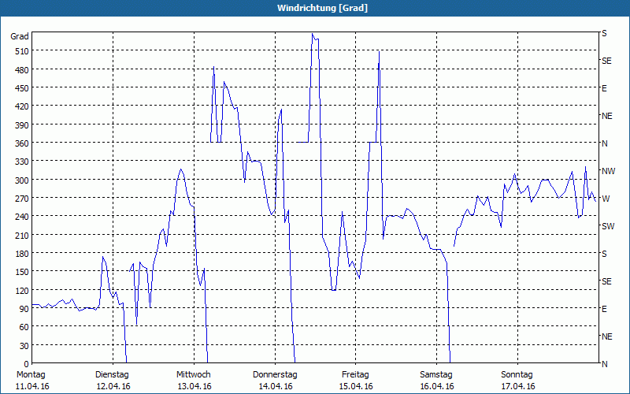
Task: Click the "Sonntag" day label
Action: pos(517,375)
